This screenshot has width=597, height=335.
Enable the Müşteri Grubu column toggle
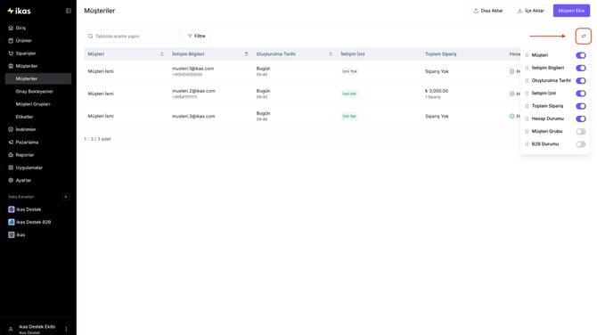581,131
